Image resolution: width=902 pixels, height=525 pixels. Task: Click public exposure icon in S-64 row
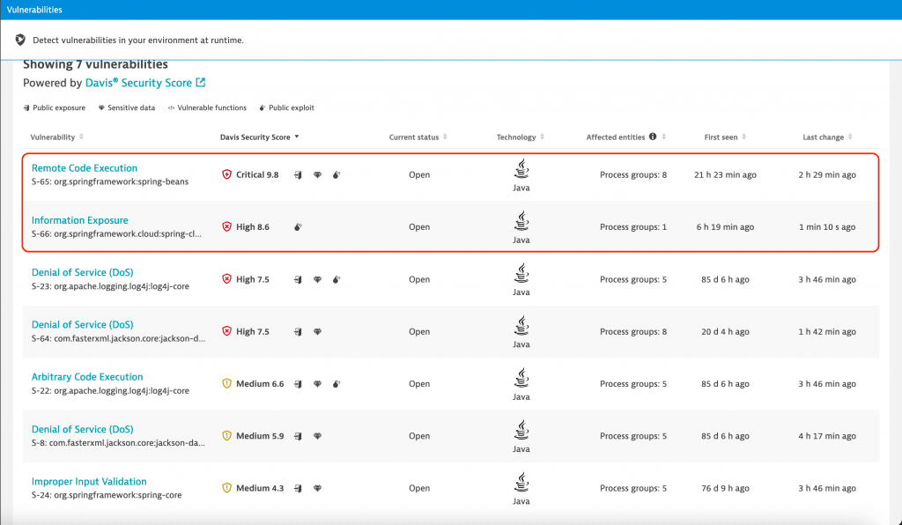298,332
